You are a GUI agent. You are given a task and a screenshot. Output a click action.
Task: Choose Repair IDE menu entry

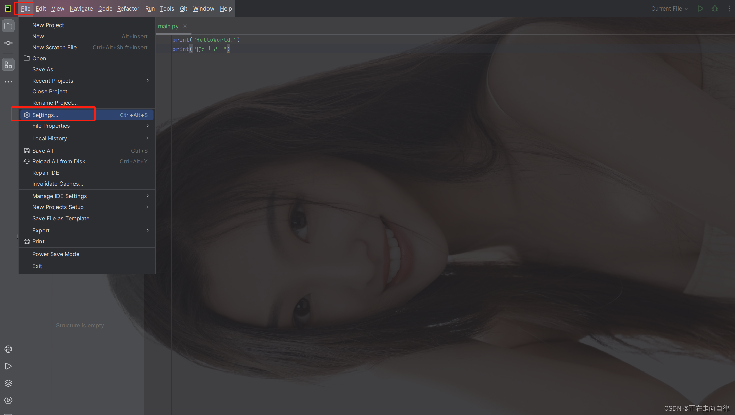pos(87,173)
